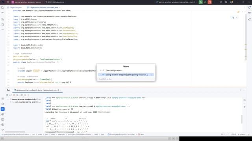Stop the process in Run panel toolbar

14,95
